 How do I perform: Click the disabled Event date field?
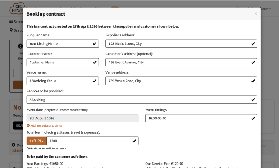point(82,118)
